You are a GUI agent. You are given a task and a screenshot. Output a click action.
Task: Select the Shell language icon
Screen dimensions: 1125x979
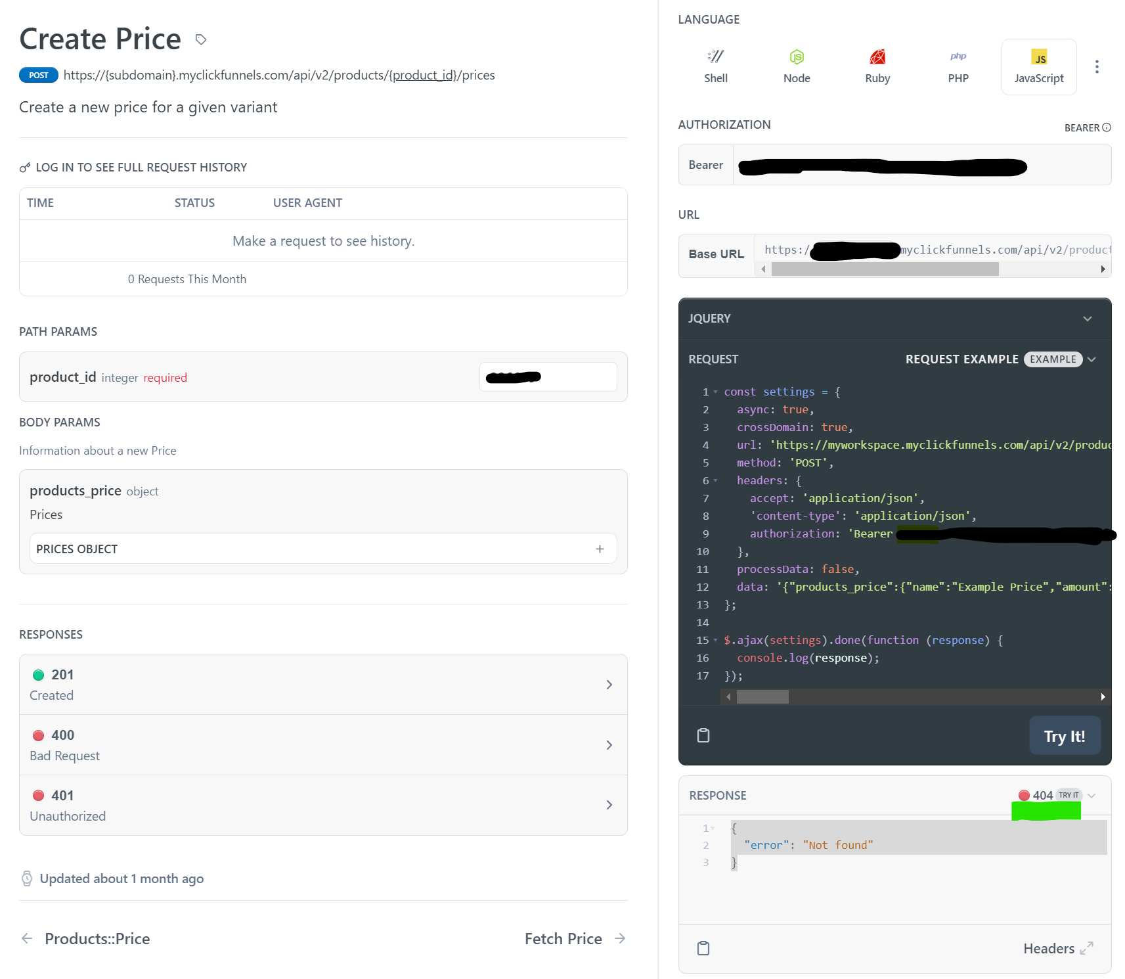pyautogui.click(x=716, y=57)
